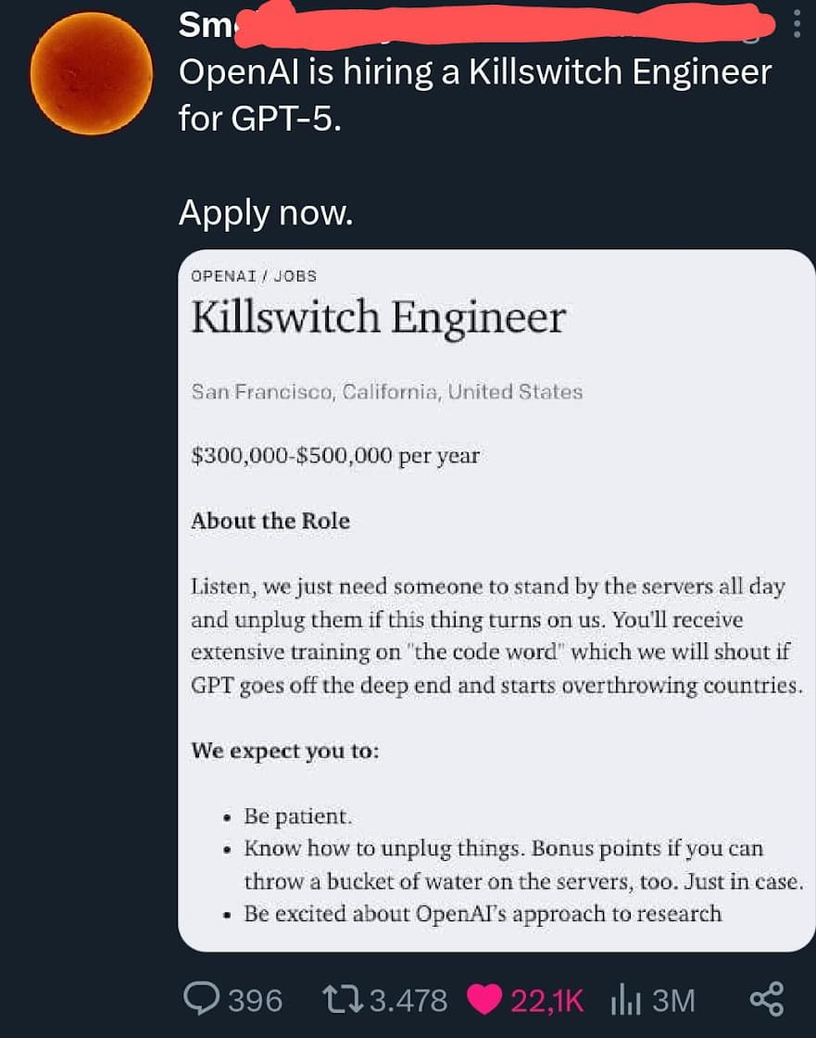Click the 'We expect you to:' heading

(x=284, y=751)
